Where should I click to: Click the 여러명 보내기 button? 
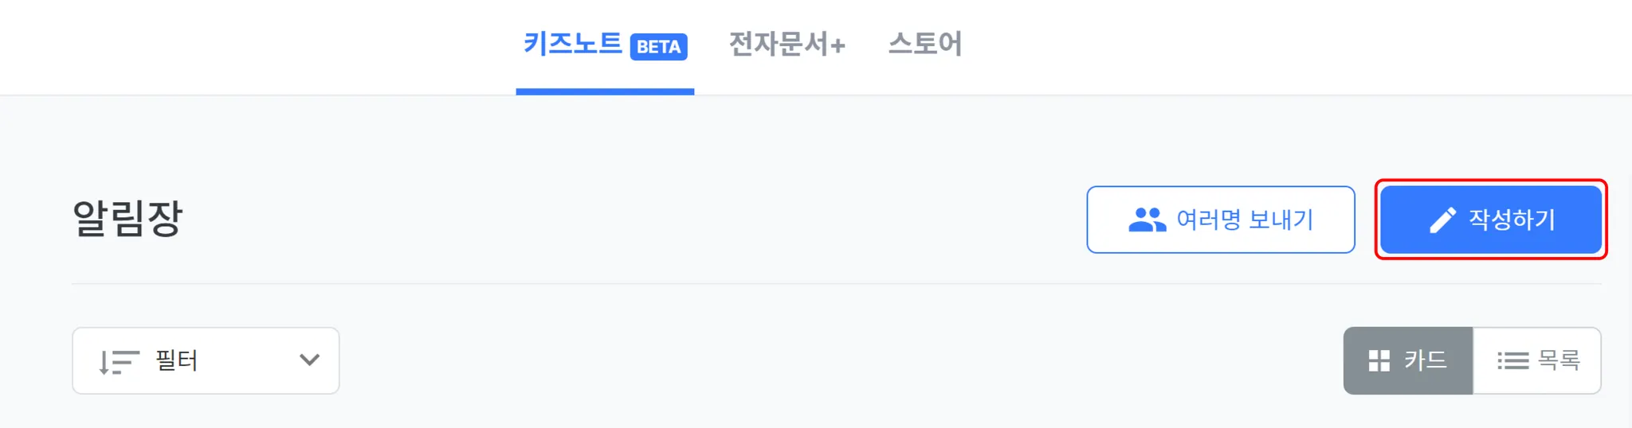(1220, 220)
